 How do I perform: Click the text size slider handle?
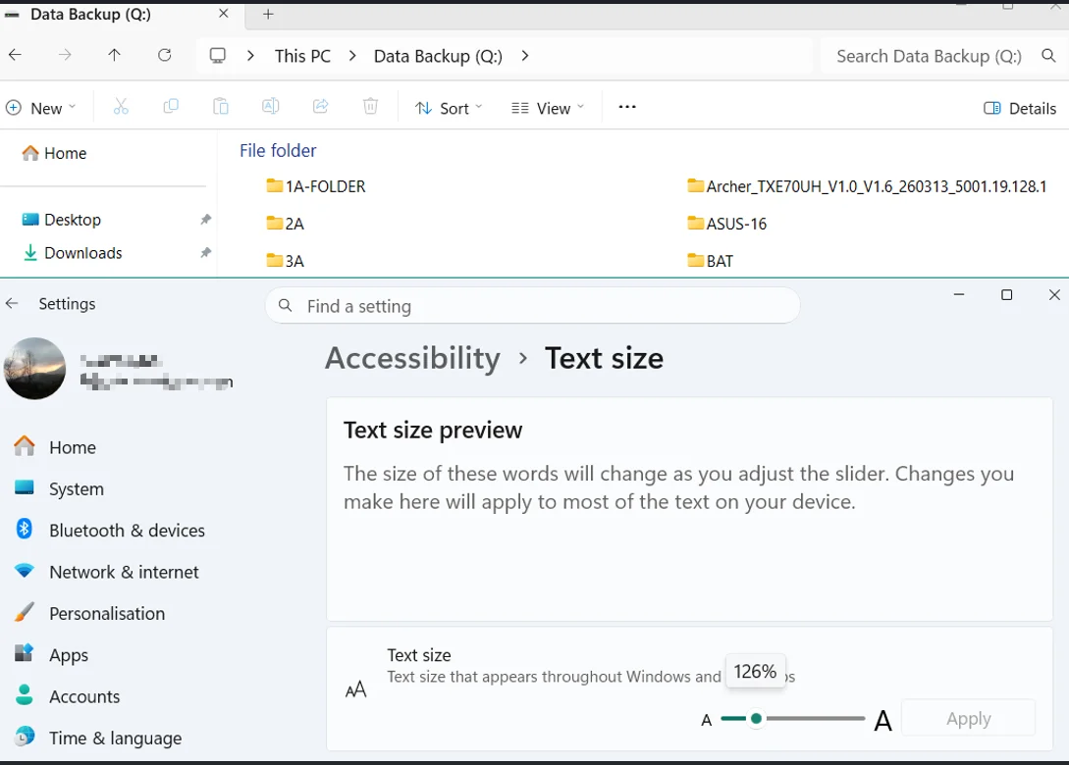[756, 718]
